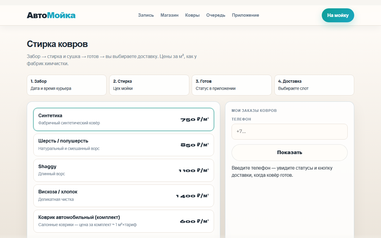Click the 1100 ₽/м² price
This screenshot has height=238, width=381.
[194, 170]
